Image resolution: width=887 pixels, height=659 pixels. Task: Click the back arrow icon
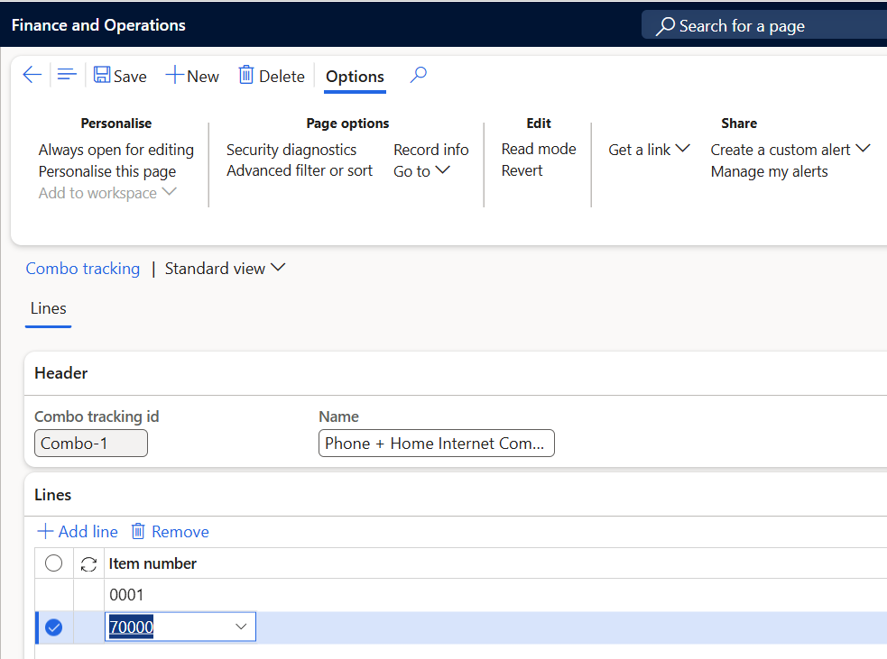point(32,76)
